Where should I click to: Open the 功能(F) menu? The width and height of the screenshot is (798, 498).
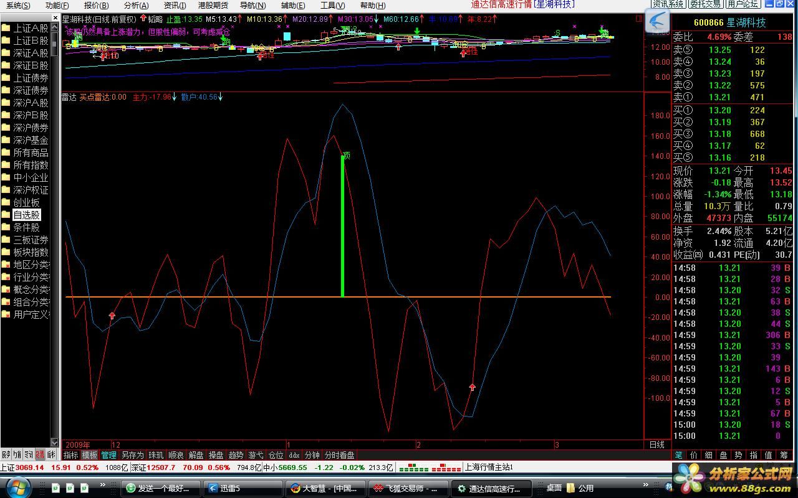(x=57, y=5)
